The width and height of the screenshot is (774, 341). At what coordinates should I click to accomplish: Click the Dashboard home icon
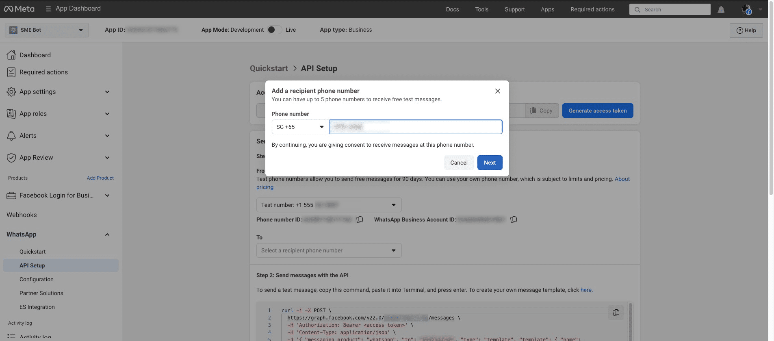[x=11, y=55]
